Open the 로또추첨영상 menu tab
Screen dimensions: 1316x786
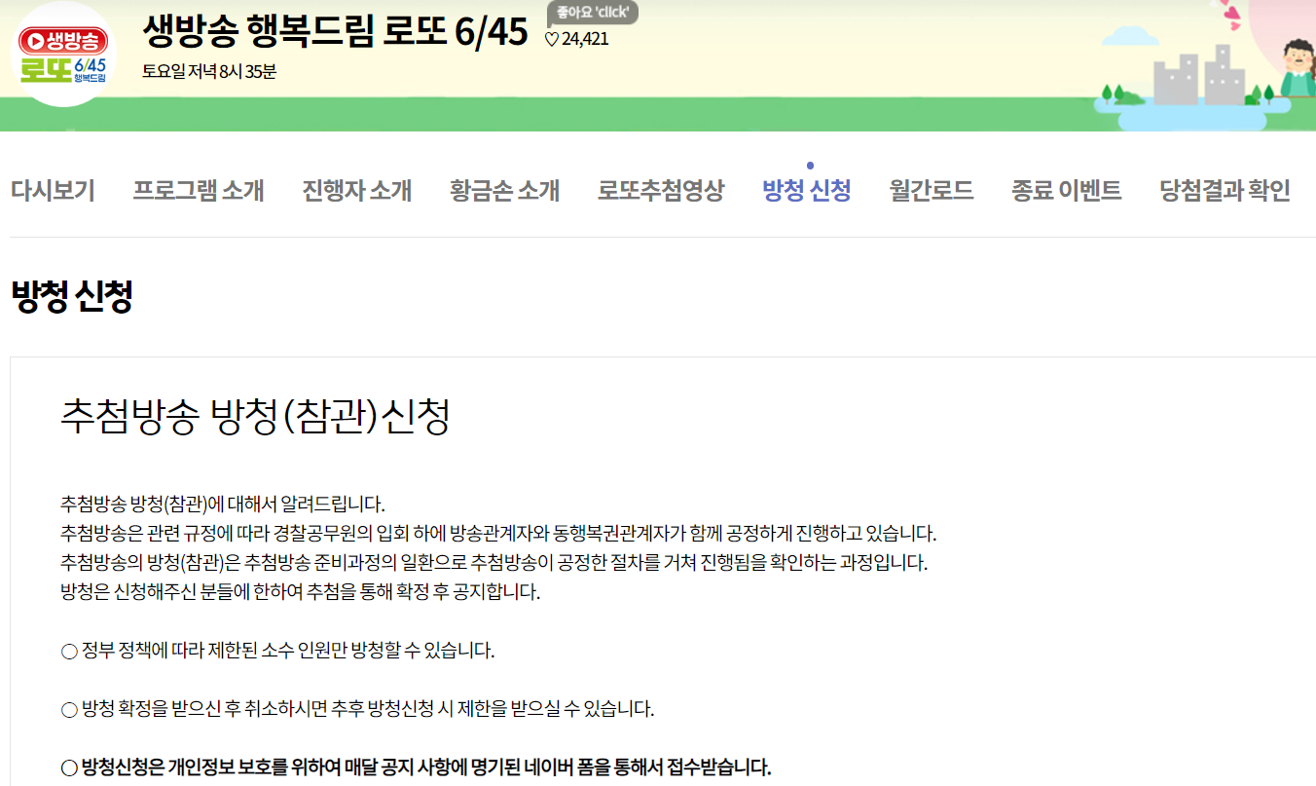pos(661,190)
